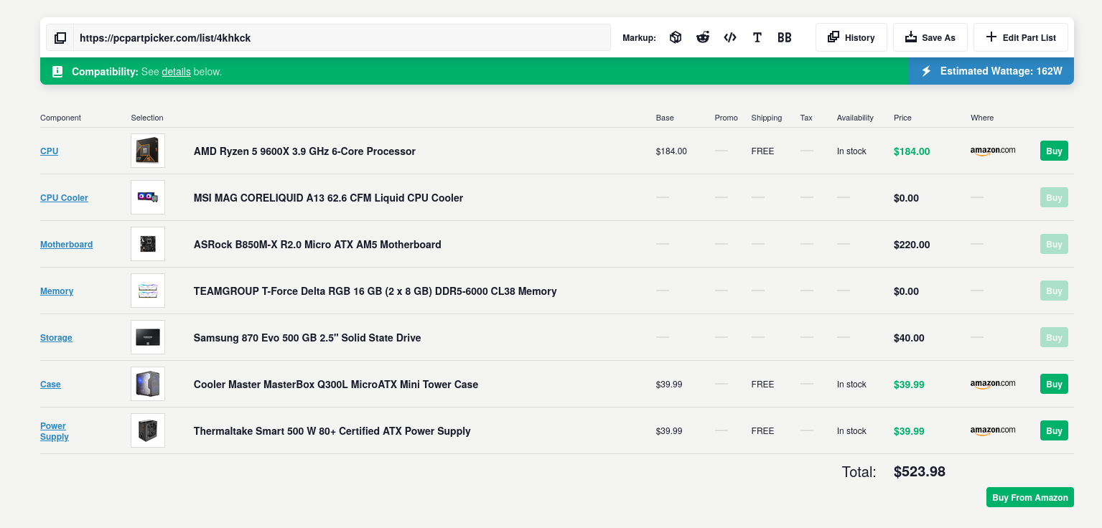Click the compatibility notes icon
1102x528 pixels.
(x=58, y=72)
